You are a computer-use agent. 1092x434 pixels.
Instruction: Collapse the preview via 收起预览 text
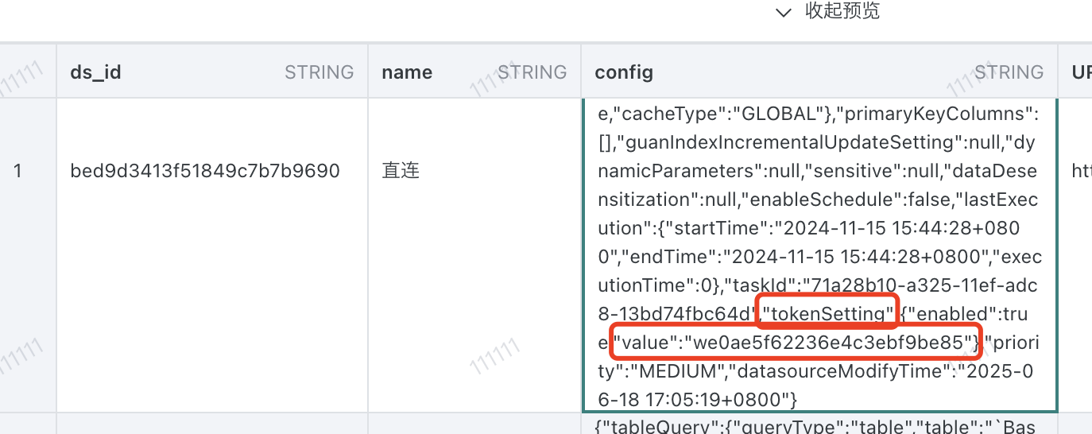pyautogui.click(x=842, y=11)
